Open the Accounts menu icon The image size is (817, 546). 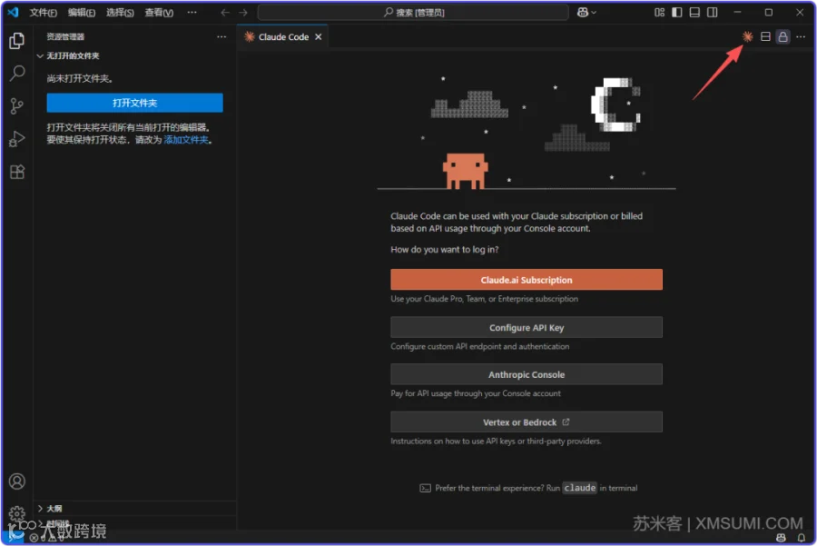coord(16,481)
